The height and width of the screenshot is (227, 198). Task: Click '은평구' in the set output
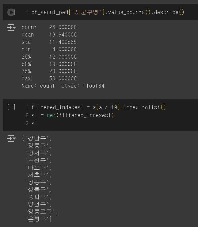pyautogui.click(x=37, y=219)
